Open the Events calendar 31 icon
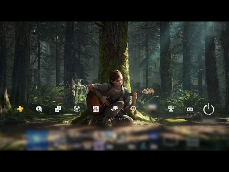 pyautogui.click(x=96, y=109)
